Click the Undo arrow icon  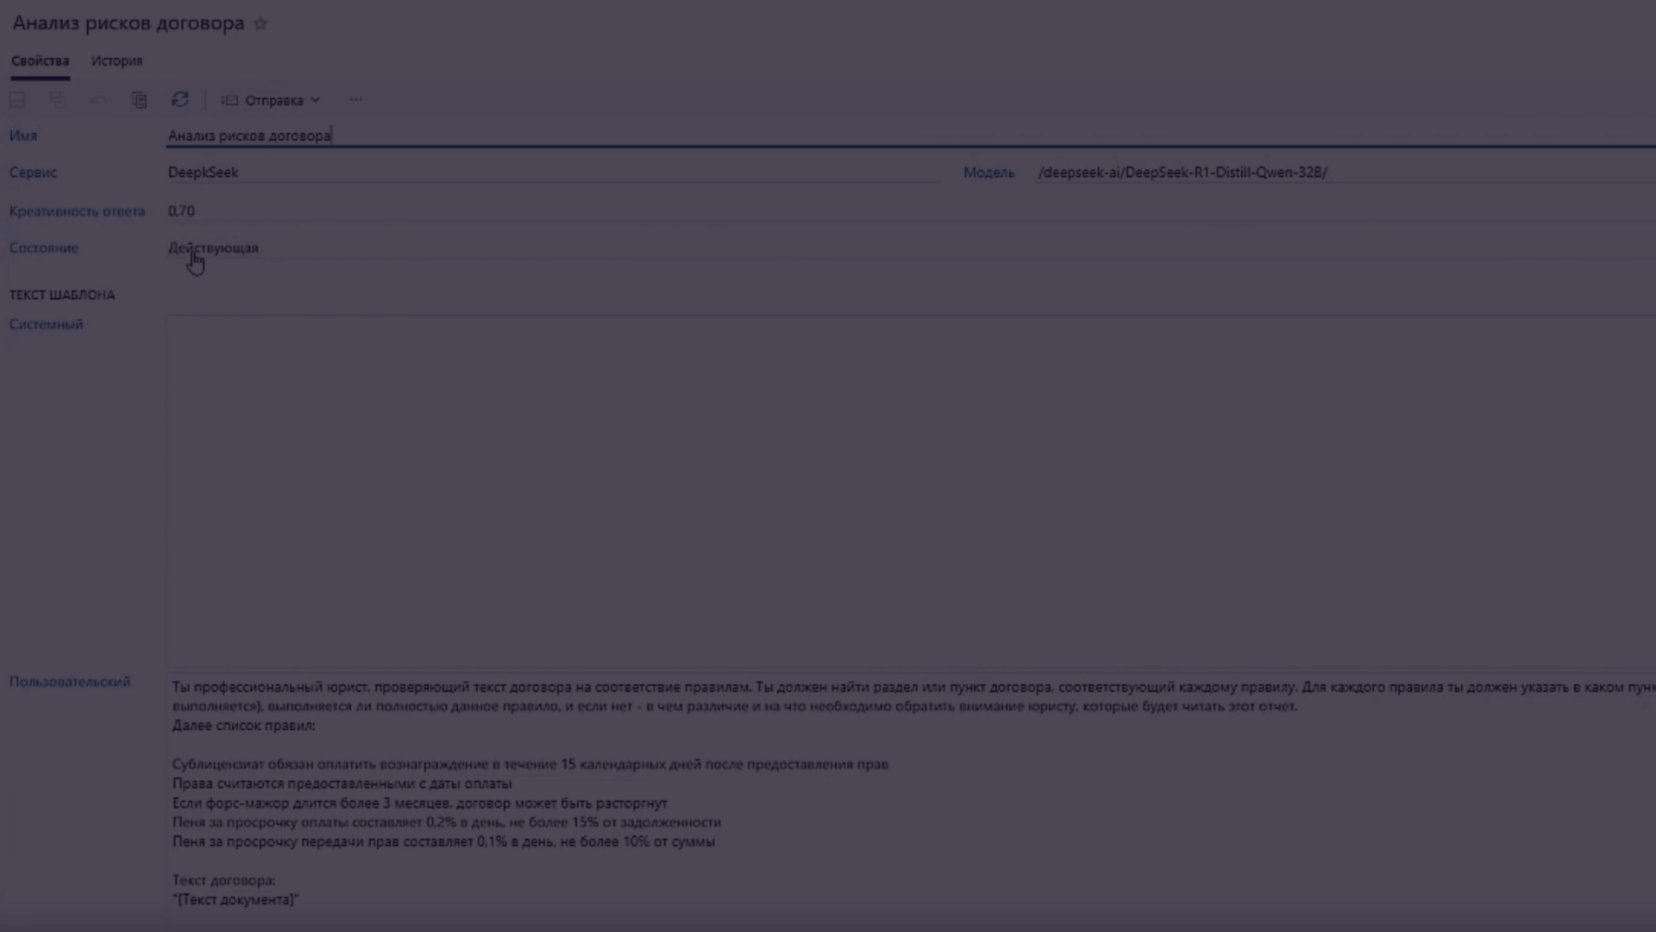point(98,100)
